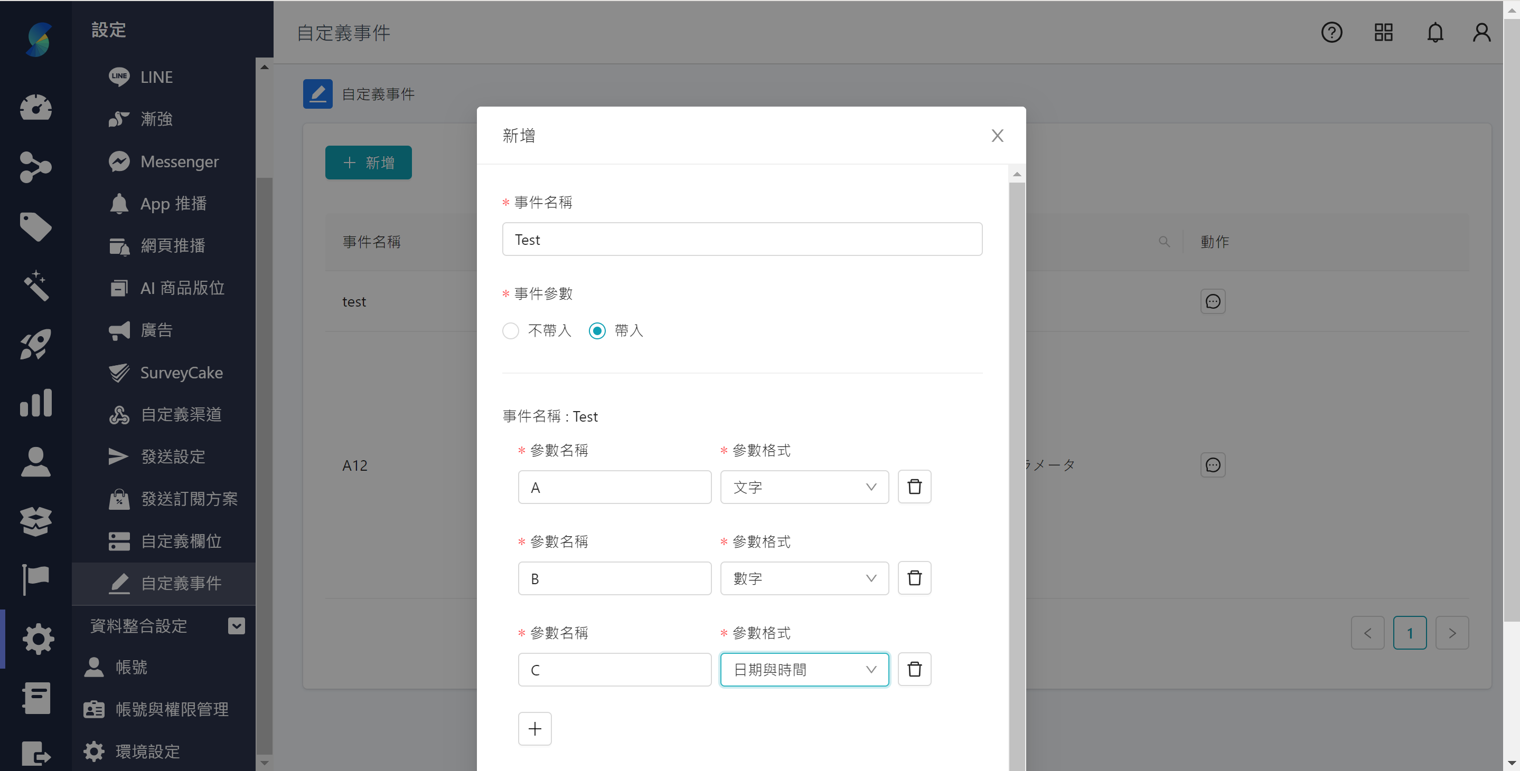Screen dimensions: 1520x771
Task: Open the apps grid icon in top bar
Action: click(1383, 32)
